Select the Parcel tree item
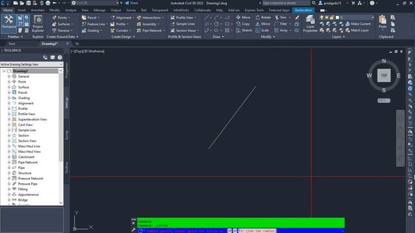 (23, 93)
